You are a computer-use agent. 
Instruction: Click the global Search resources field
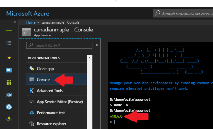pyautogui.click(x=183, y=13)
